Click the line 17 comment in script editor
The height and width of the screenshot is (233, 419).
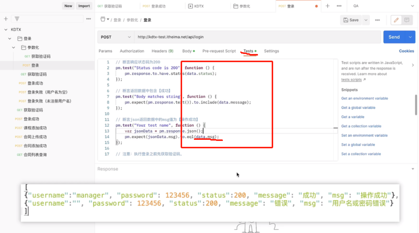(x=149, y=154)
